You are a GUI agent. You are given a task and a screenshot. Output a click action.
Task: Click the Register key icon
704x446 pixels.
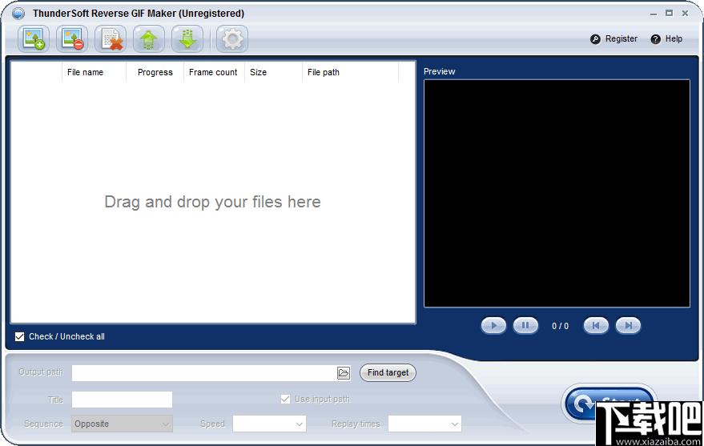click(595, 39)
